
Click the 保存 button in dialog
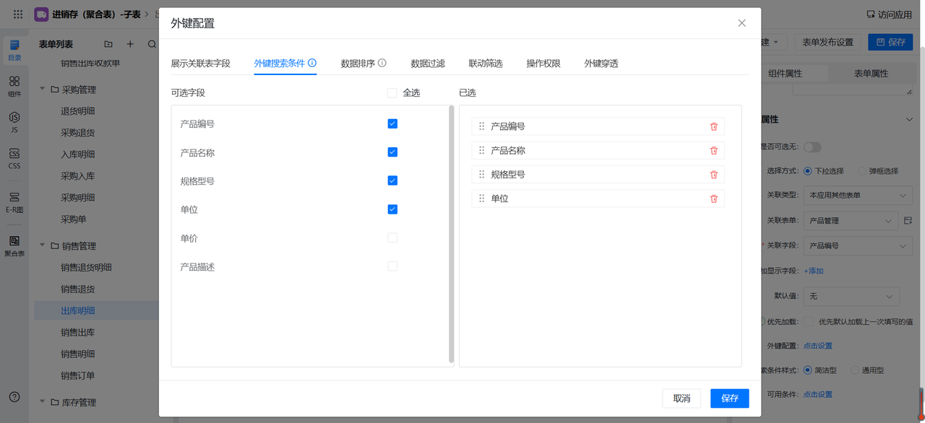[729, 398]
